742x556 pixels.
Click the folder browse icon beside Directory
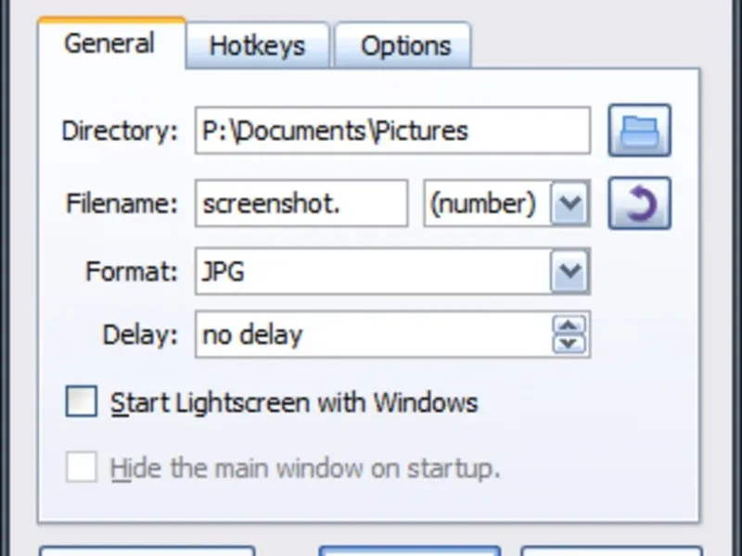[x=639, y=130]
